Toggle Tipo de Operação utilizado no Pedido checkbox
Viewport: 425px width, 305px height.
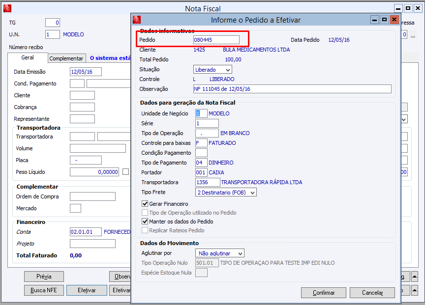click(x=145, y=213)
